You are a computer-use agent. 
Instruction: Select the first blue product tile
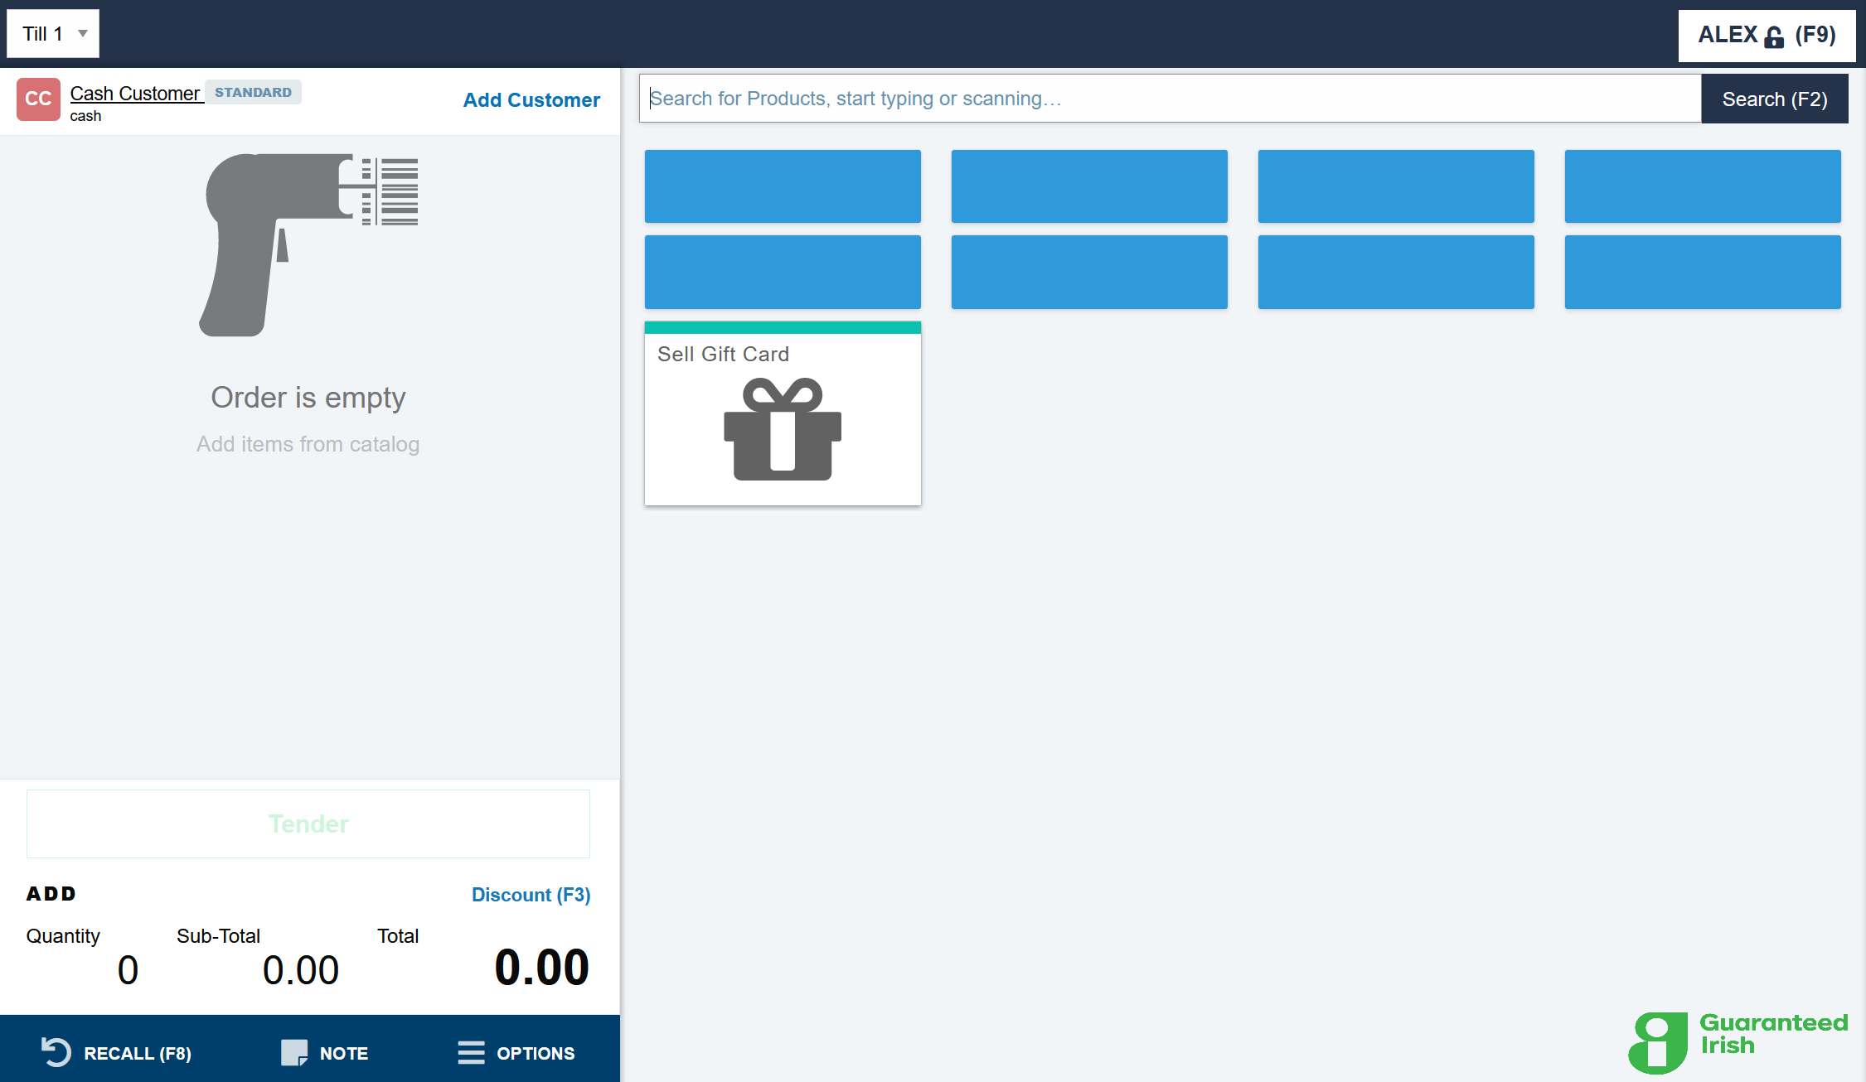point(783,186)
